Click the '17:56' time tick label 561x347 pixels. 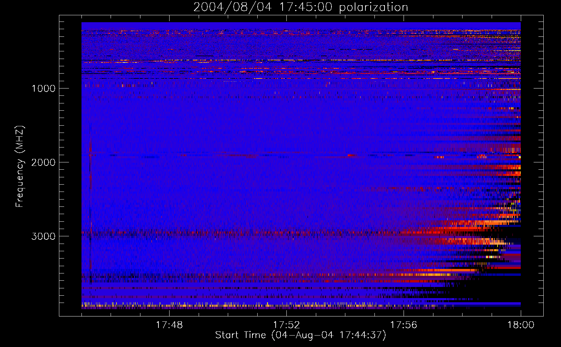[404, 325]
